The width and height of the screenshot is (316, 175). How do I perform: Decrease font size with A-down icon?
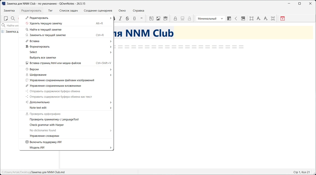click(266, 18)
